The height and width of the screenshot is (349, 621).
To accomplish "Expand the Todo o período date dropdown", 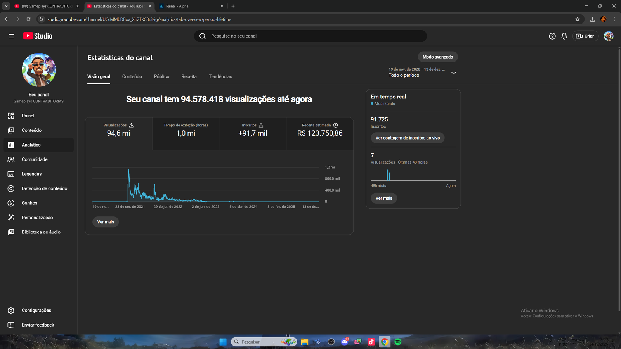I will tap(453, 73).
